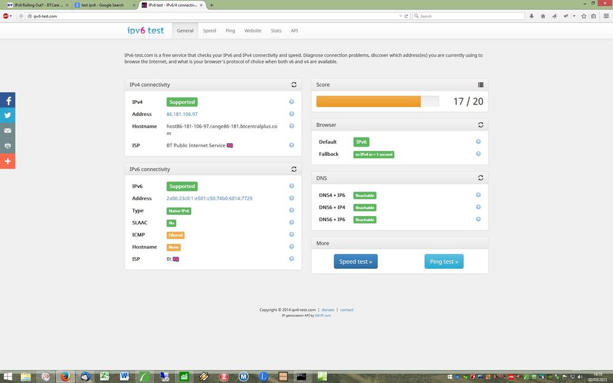Refresh the DNS panel
Screen dimensions: 613x383
tap(480, 178)
